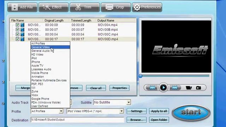This screenshot has width=226, height=127.
Task: Open the Crop tool
Action: pyautogui.click(x=116, y=7)
